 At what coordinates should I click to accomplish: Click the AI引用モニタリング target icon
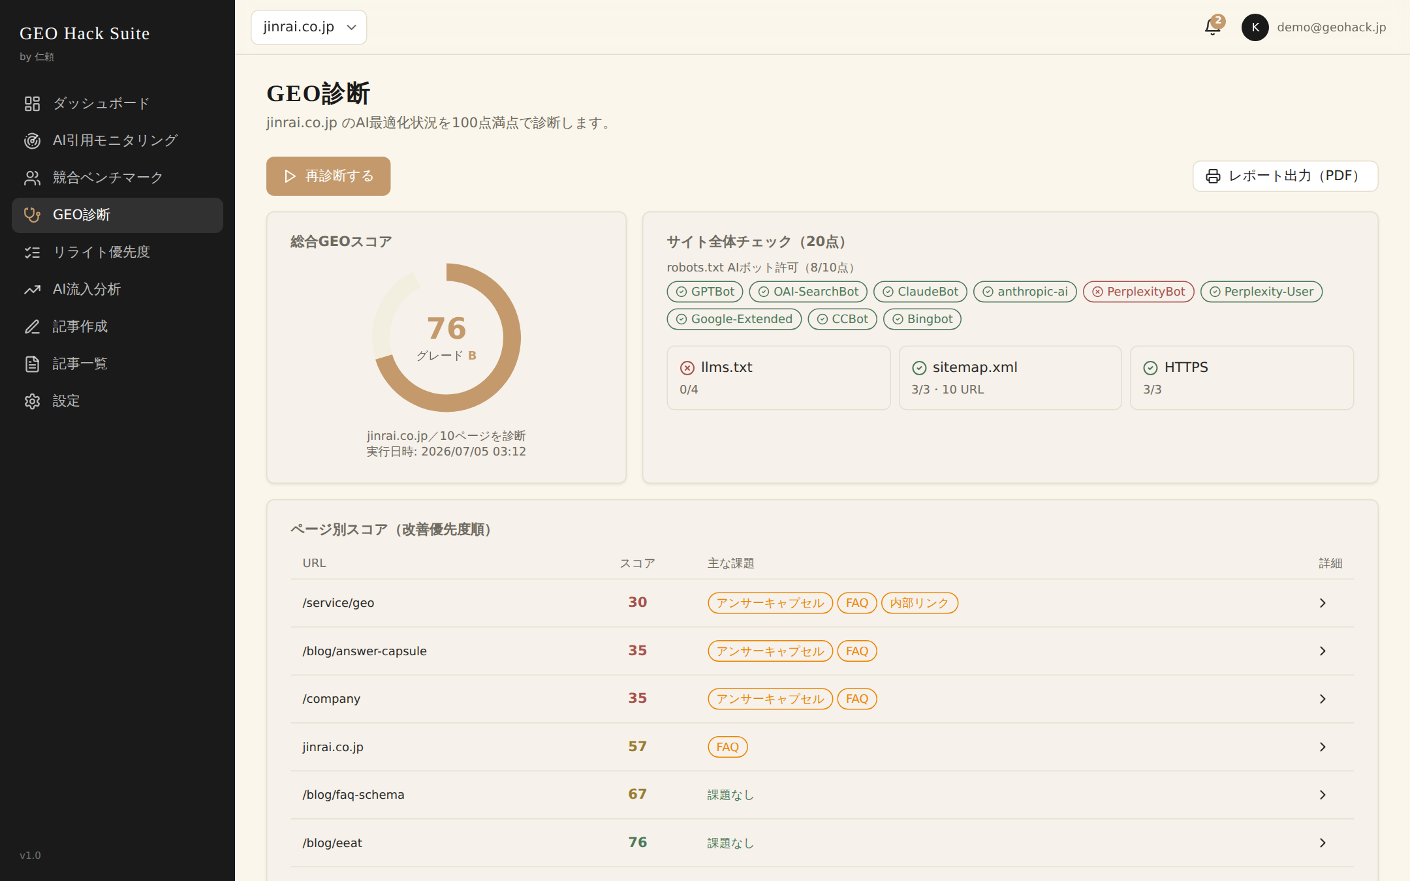point(32,140)
